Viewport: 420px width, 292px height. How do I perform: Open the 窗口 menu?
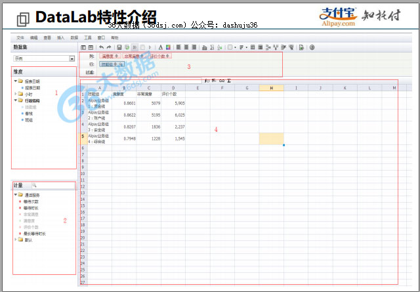coord(101,38)
